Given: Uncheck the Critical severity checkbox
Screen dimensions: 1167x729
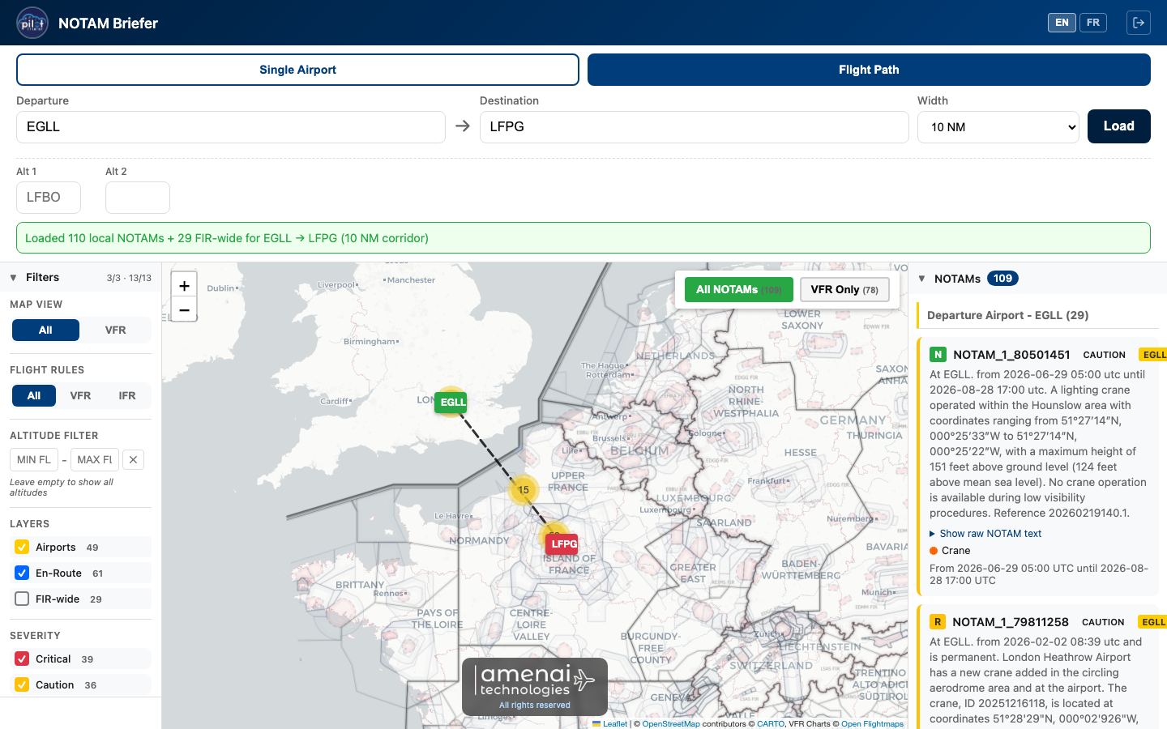Looking at the screenshot, I should point(23,659).
